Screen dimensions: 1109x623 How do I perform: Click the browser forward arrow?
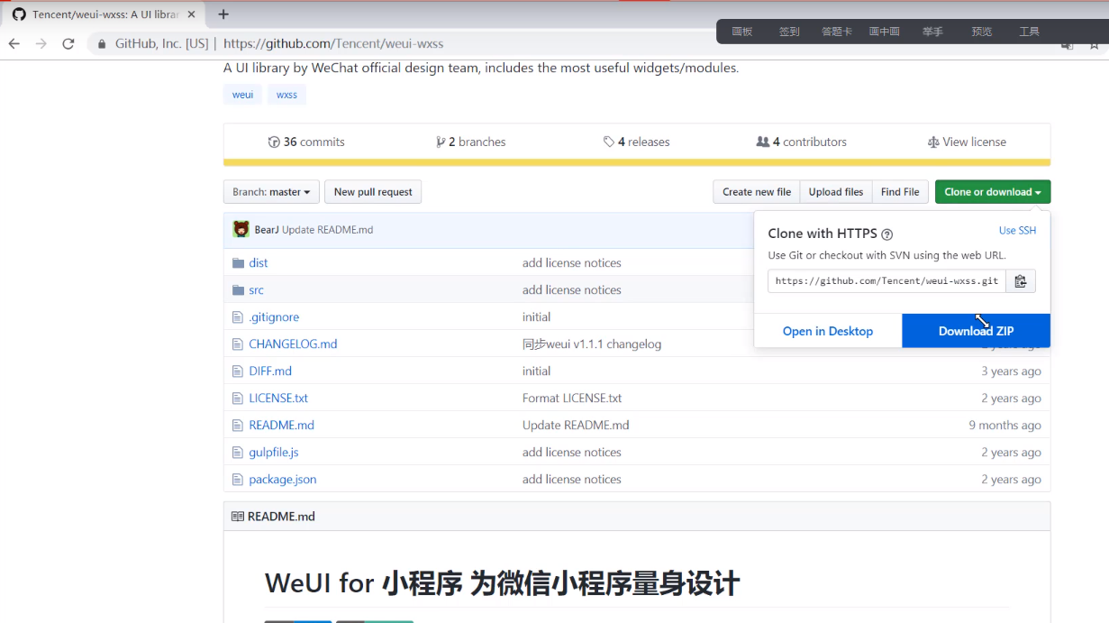click(41, 43)
